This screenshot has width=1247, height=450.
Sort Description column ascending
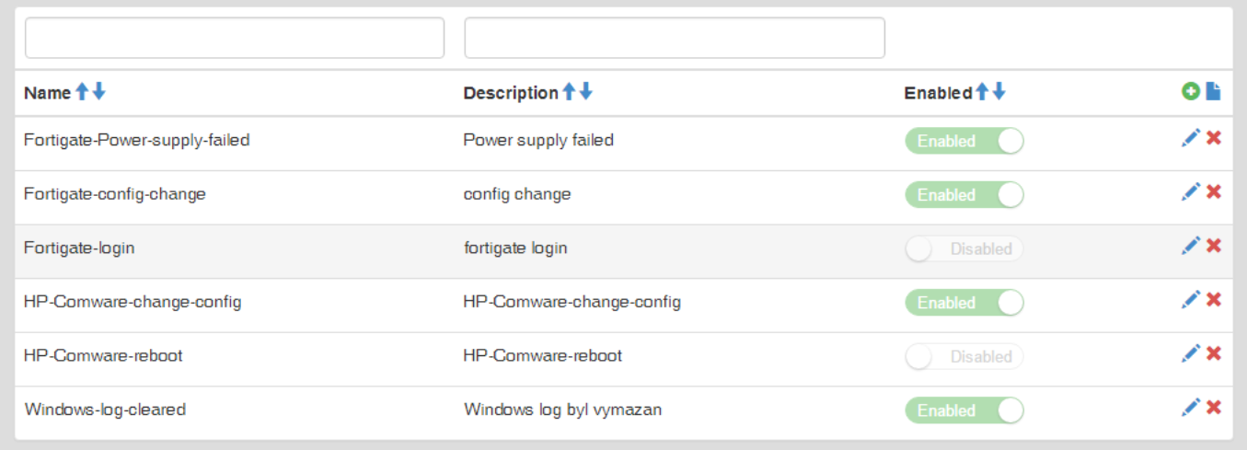[x=569, y=92]
